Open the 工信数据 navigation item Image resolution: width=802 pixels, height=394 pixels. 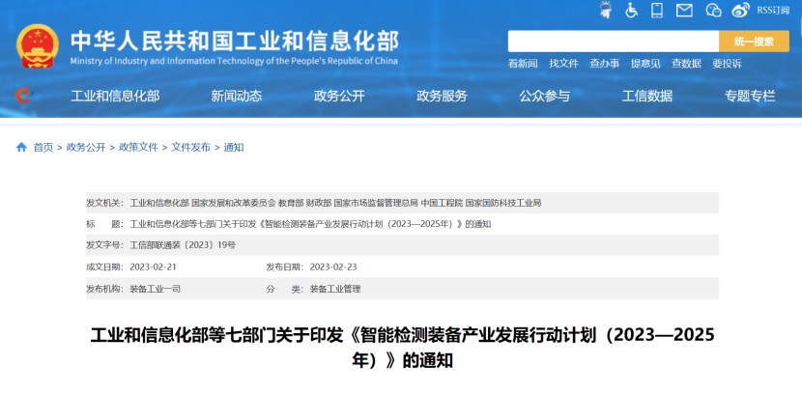pyautogui.click(x=647, y=96)
